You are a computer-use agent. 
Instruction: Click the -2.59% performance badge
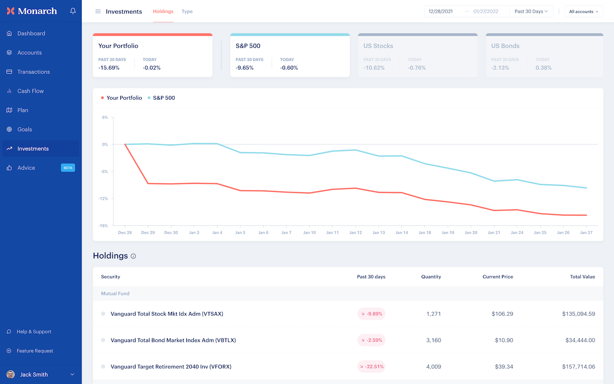click(x=371, y=340)
